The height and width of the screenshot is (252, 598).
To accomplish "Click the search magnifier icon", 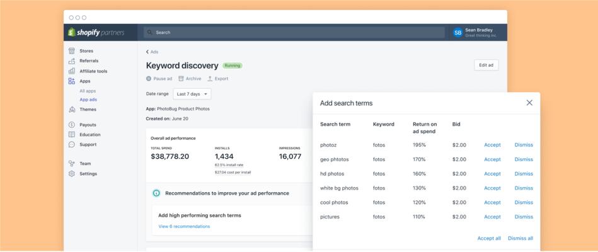I will click(x=149, y=32).
